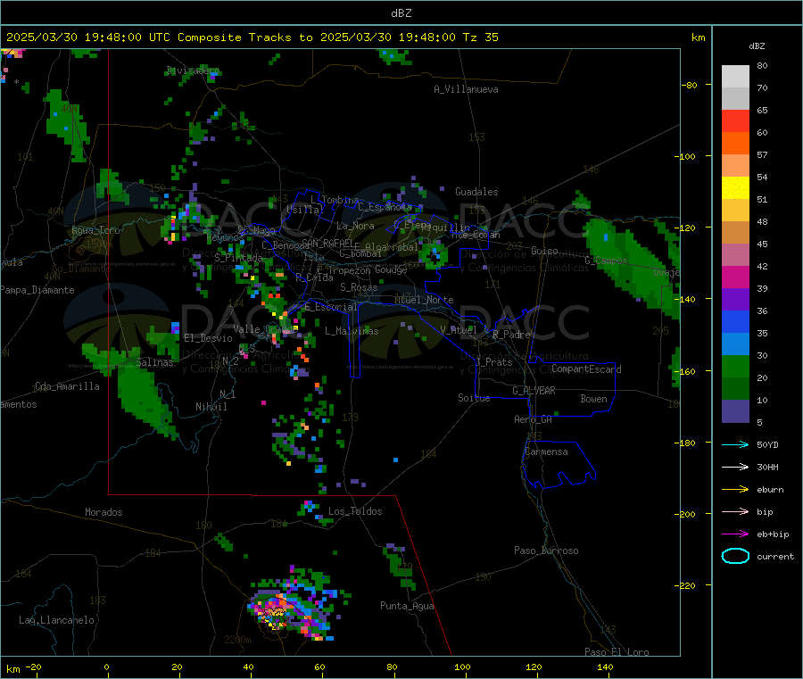Click the '0' tick on bottom km axis
Viewport: 803px width, 679px height.
106,667
